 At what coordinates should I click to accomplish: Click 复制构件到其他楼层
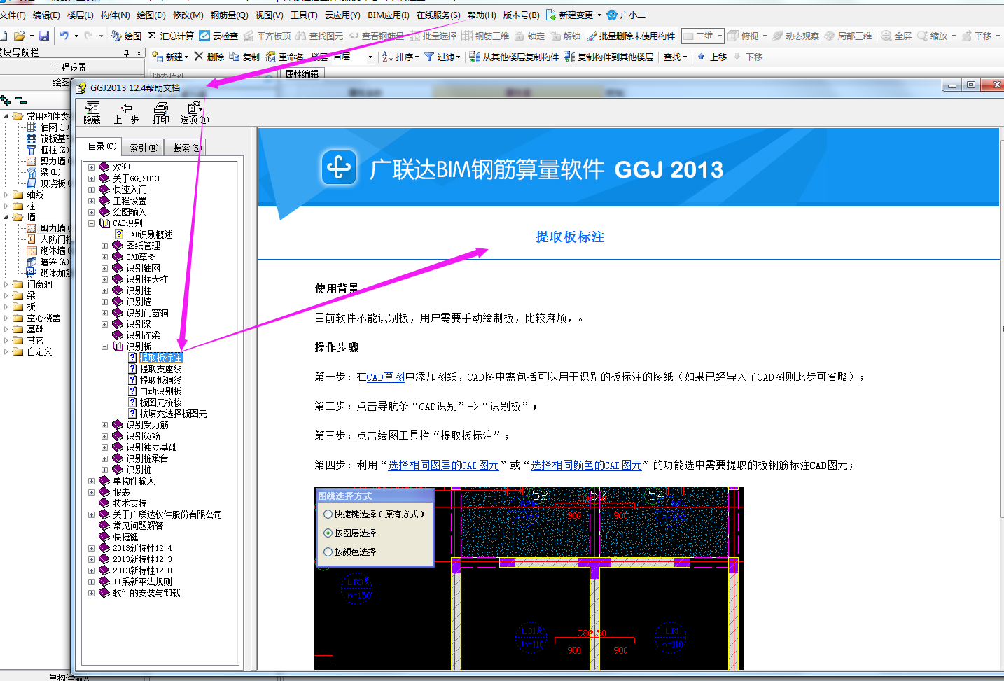point(608,57)
